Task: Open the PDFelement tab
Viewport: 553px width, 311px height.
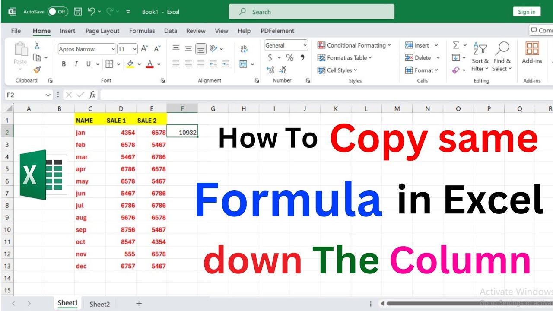Action: [277, 31]
